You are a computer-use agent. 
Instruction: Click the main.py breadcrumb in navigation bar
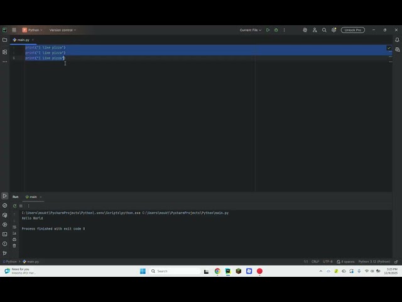click(x=31, y=262)
